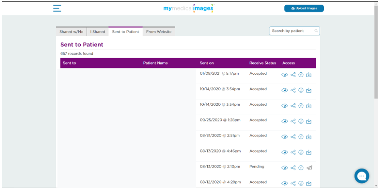Open the chat support bubble
380x188 pixels.
pyautogui.click(x=362, y=176)
